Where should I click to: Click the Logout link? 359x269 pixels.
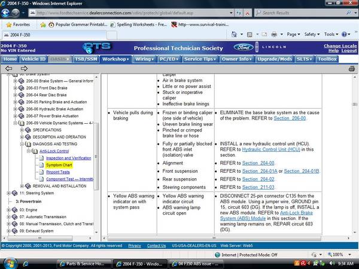pyautogui.click(x=349, y=51)
